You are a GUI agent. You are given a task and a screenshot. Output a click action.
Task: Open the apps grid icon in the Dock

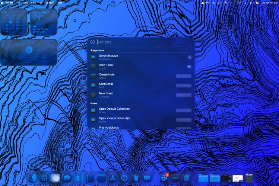44,178
